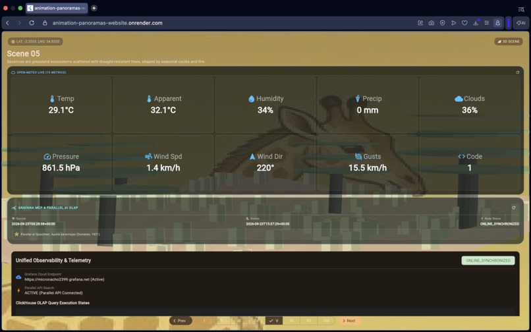The height and width of the screenshot is (332, 531).
Task: Go back with the browser back arrow
Action: click(x=7, y=23)
